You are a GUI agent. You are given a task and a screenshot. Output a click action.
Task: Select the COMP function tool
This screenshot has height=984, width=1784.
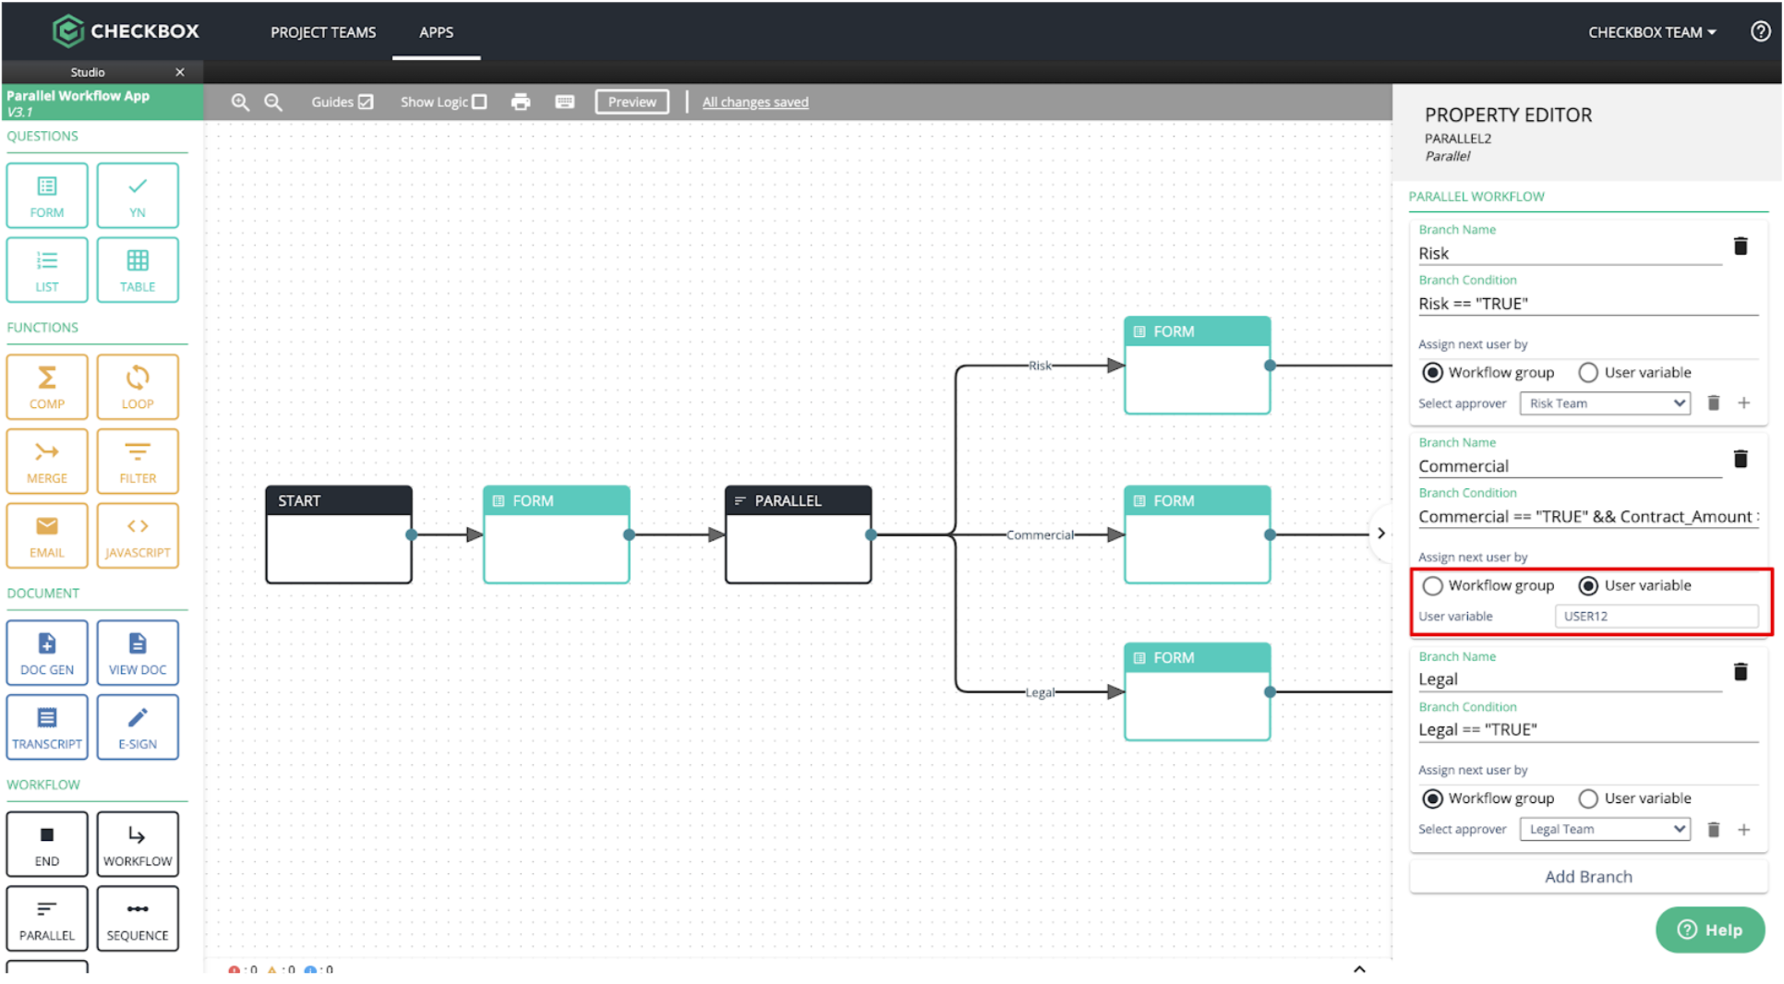click(47, 387)
